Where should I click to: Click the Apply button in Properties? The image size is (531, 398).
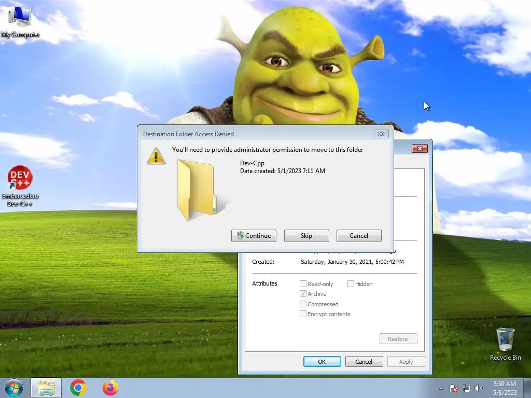[x=406, y=361]
